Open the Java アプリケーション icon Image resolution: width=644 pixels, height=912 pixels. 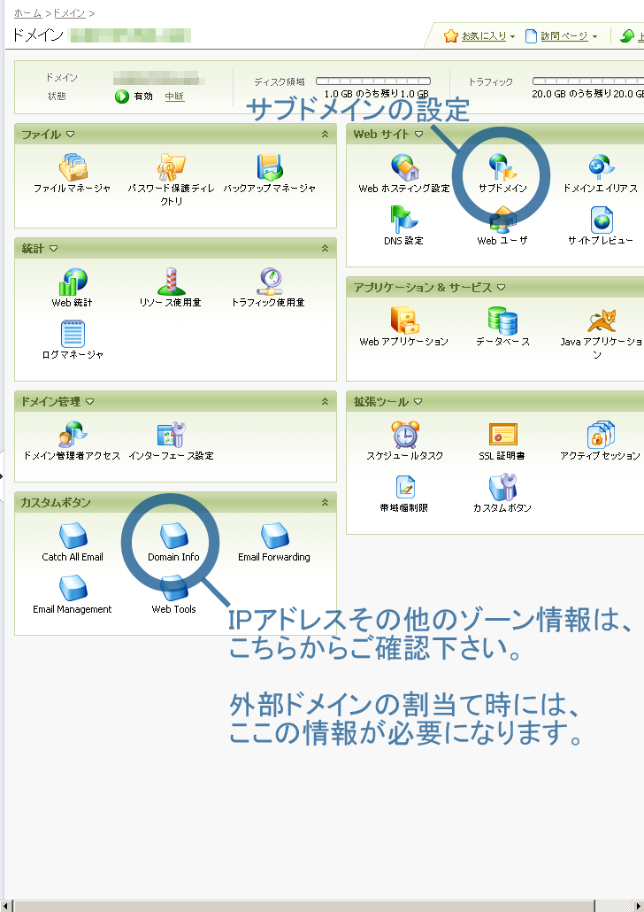601,321
